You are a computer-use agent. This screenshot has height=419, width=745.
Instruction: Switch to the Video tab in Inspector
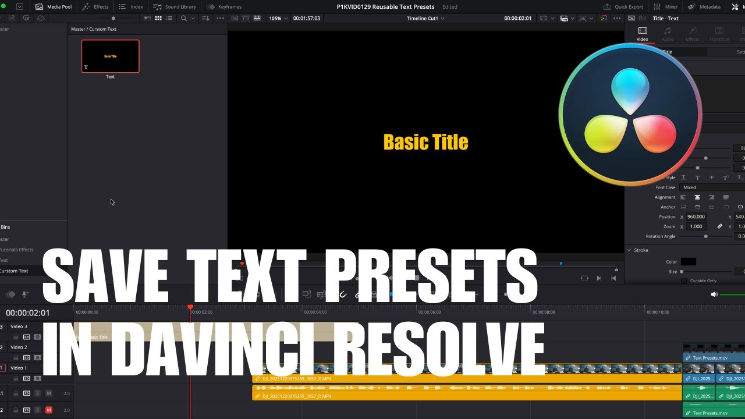[x=642, y=34]
